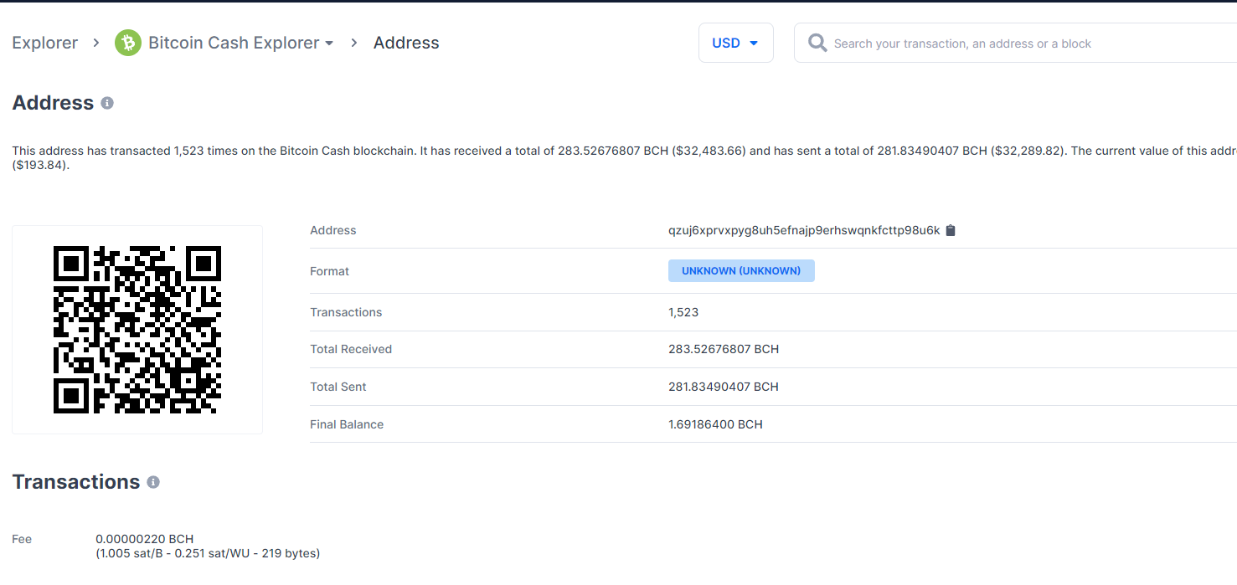Click the fee rate 1.005 sat/B line

208,553
